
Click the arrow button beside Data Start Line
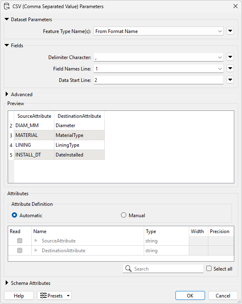230,80
